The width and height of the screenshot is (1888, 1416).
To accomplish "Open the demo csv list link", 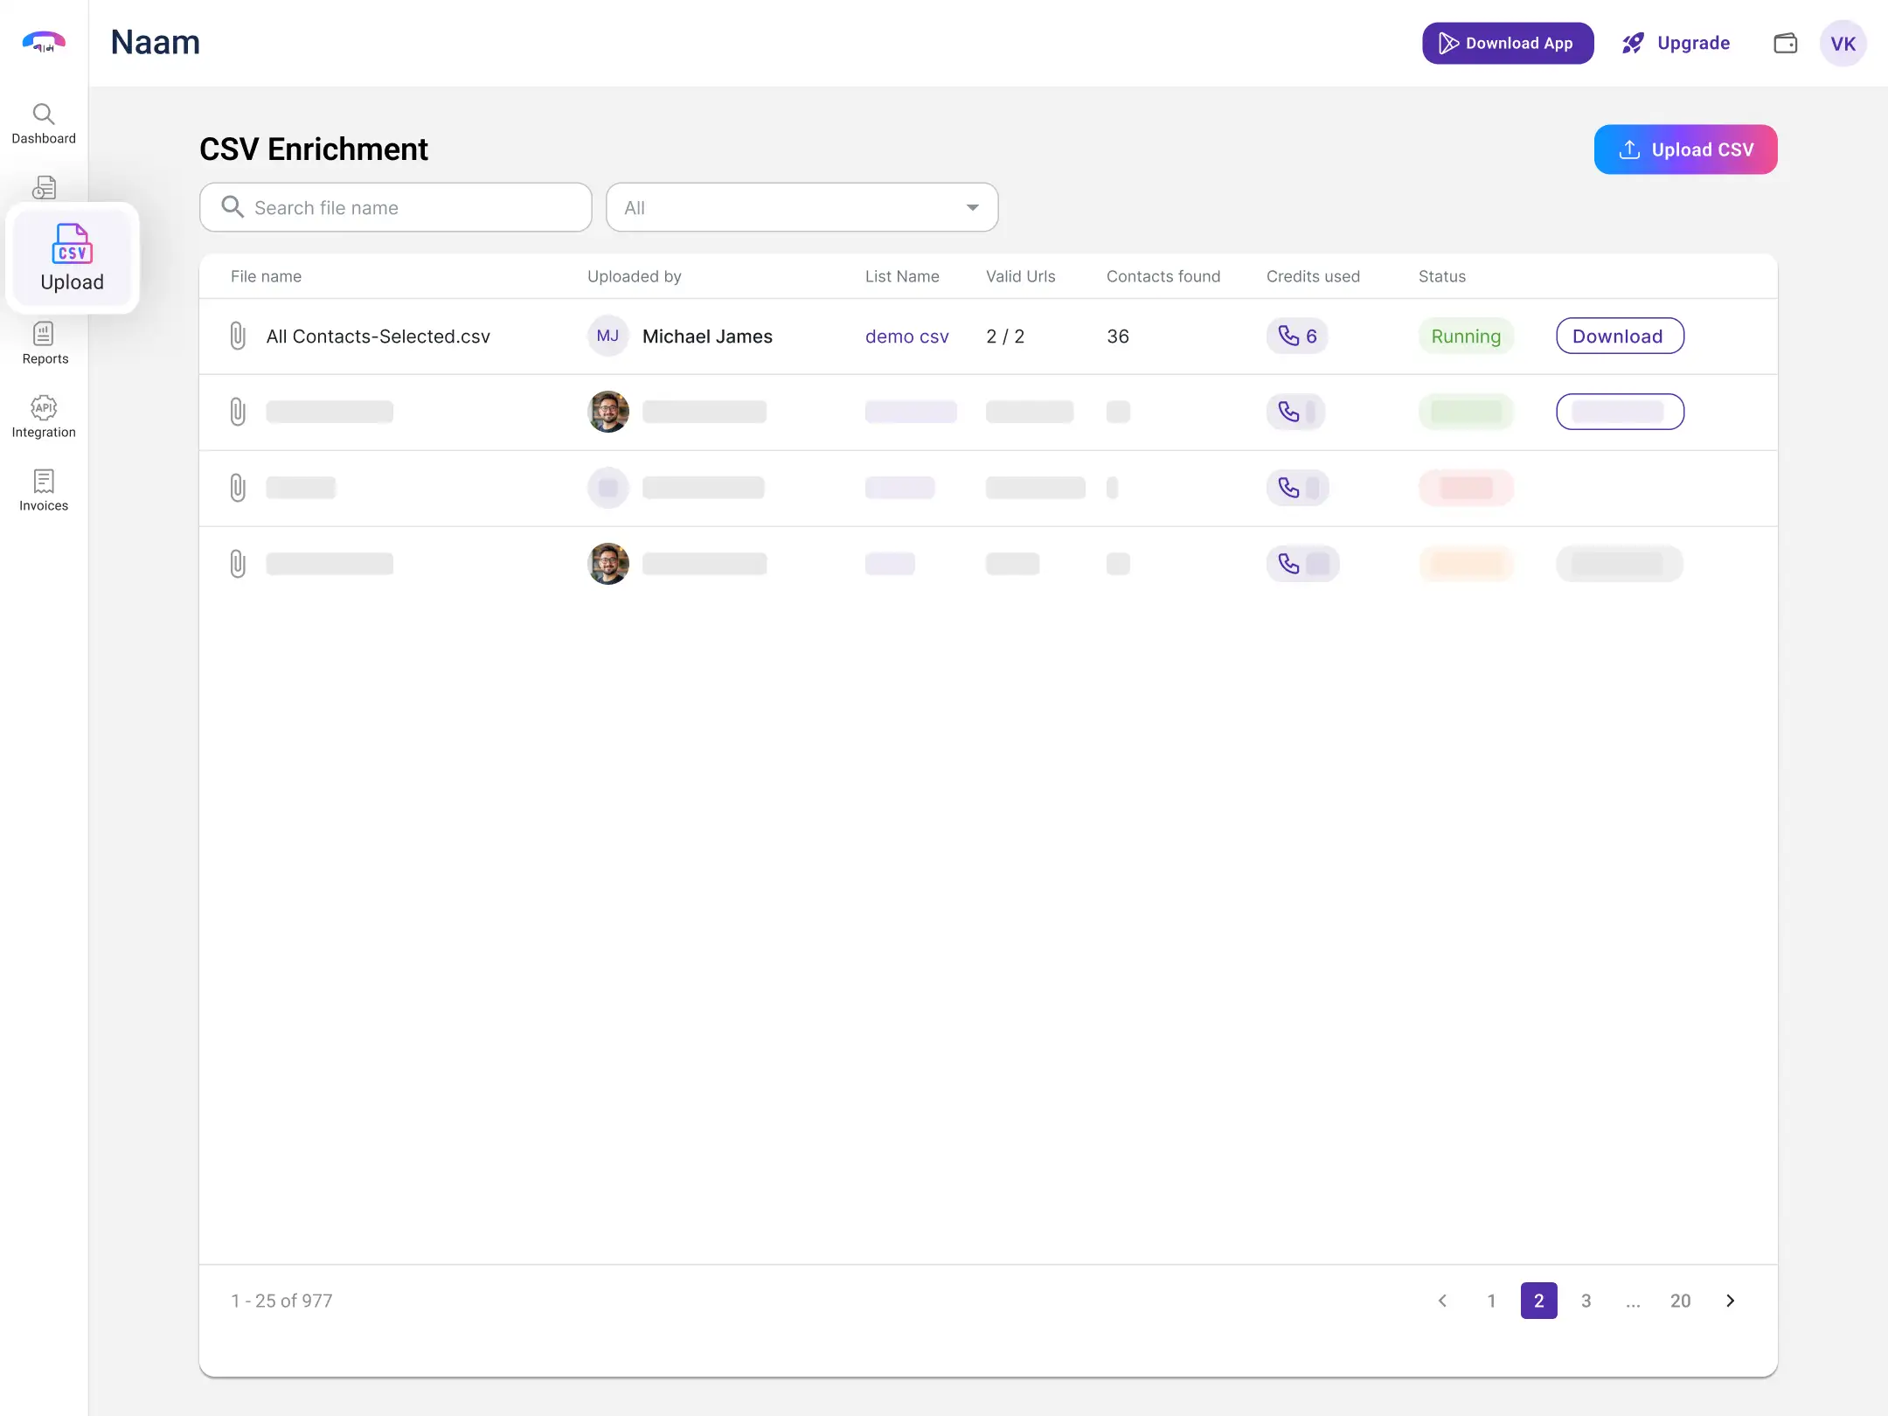I will click(x=906, y=337).
